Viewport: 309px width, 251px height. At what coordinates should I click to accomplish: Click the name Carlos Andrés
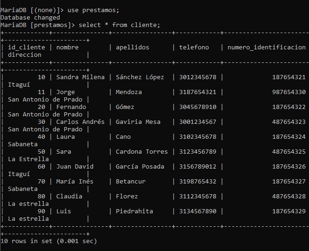[81, 122]
